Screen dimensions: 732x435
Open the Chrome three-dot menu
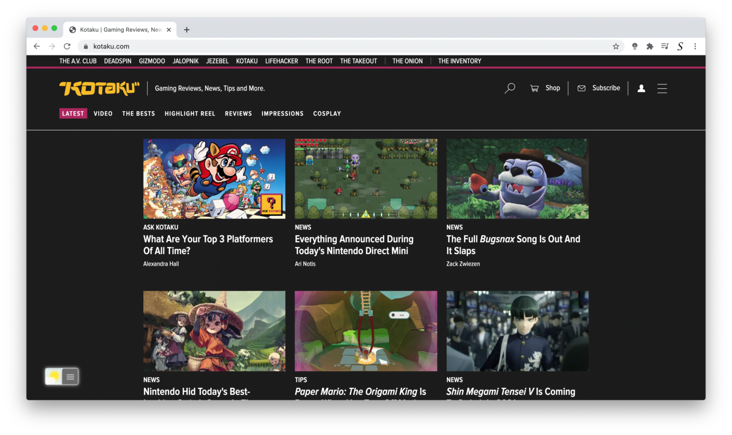click(x=695, y=46)
